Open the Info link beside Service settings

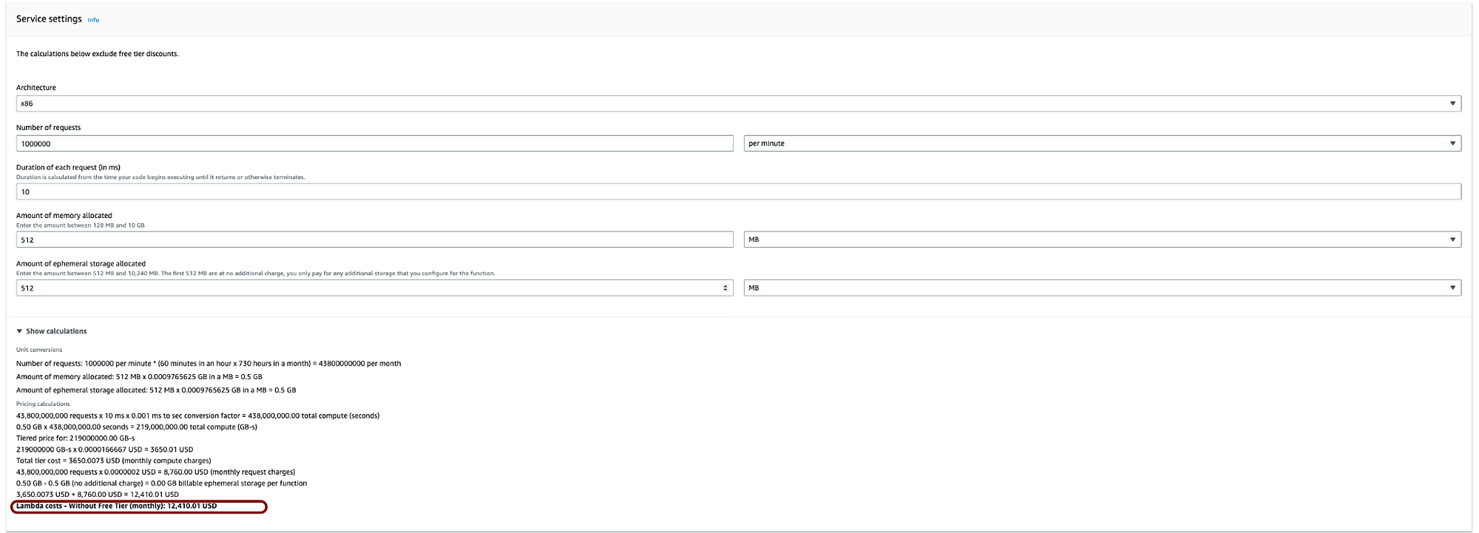tap(93, 20)
